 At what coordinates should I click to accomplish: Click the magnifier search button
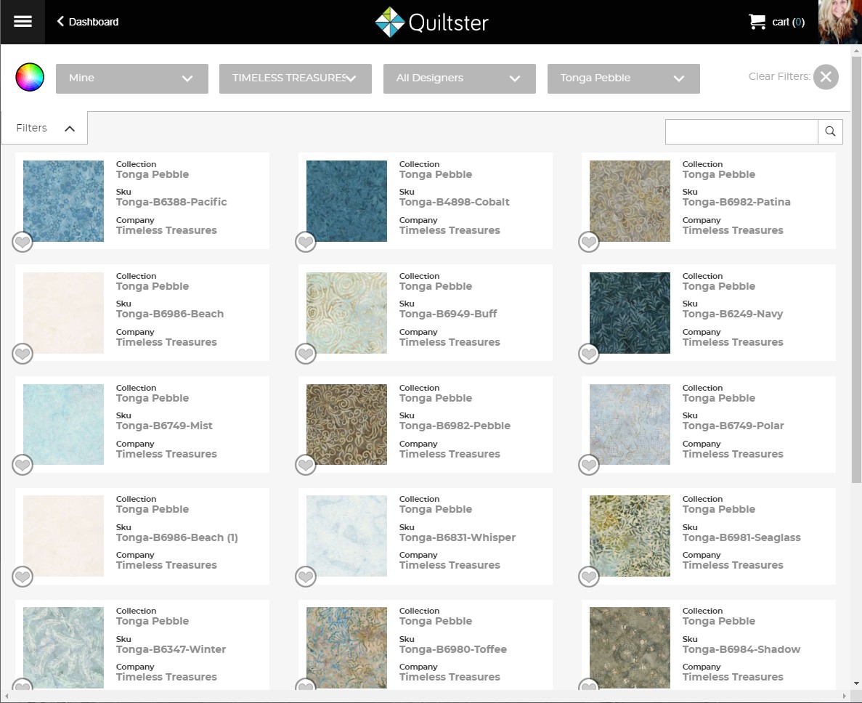830,131
